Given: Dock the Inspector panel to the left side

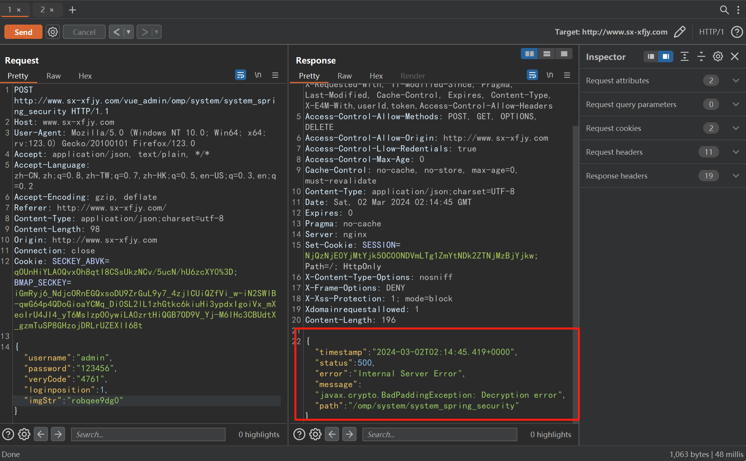Looking at the screenshot, I should click(651, 57).
